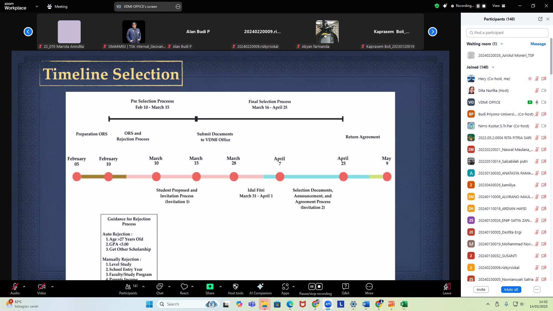Unmute your microphone with Audio button
This screenshot has height=311, width=553.
pos(15,287)
